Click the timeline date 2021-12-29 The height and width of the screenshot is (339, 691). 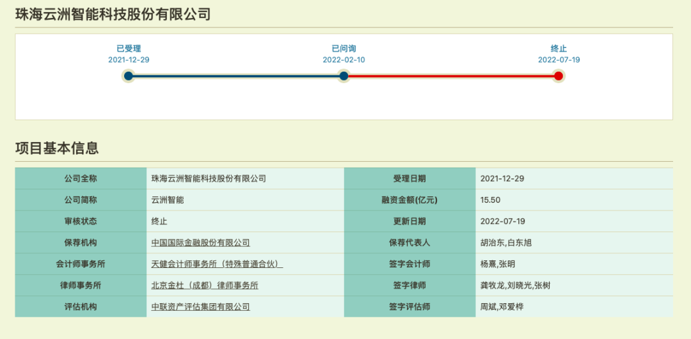129,60
